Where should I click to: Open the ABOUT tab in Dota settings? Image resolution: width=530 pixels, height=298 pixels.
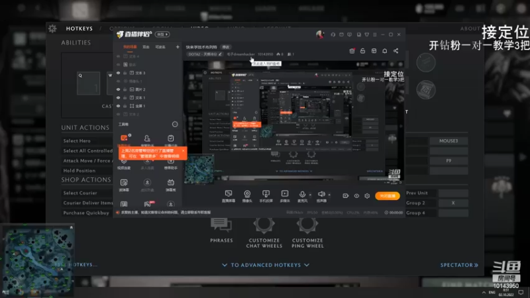click(470, 28)
